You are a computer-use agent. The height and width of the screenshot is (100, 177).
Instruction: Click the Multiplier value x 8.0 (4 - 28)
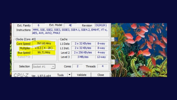[44, 48]
